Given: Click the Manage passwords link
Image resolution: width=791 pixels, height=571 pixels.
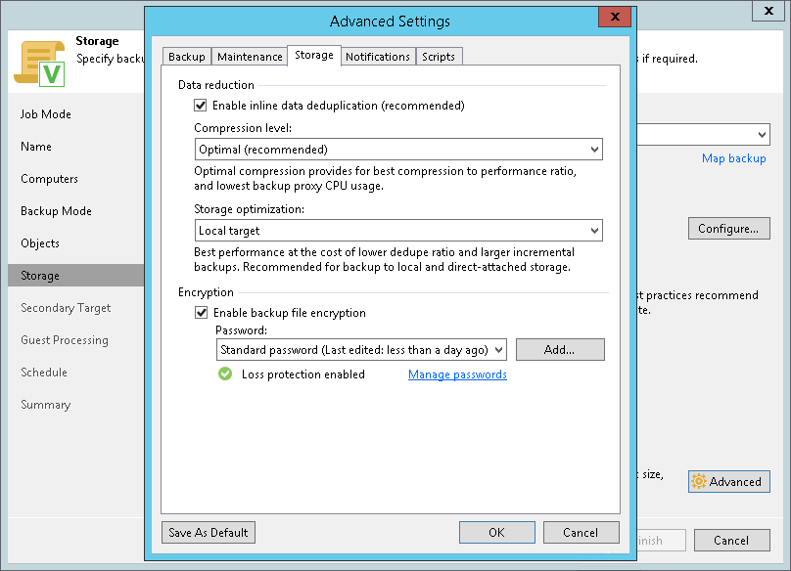Looking at the screenshot, I should (457, 374).
